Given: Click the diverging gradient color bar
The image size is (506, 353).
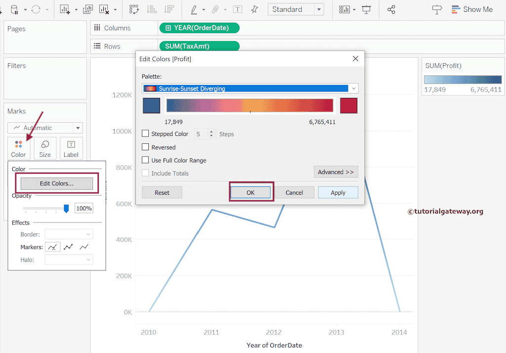Looking at the screenshot, I should pos(250,106).
